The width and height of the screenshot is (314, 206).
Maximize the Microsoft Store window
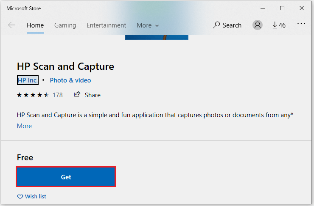pyautogui.click(x=282, y=8)
